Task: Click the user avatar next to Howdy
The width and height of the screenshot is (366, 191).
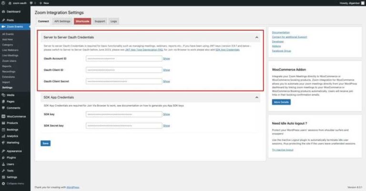Action: pos(363,3)
